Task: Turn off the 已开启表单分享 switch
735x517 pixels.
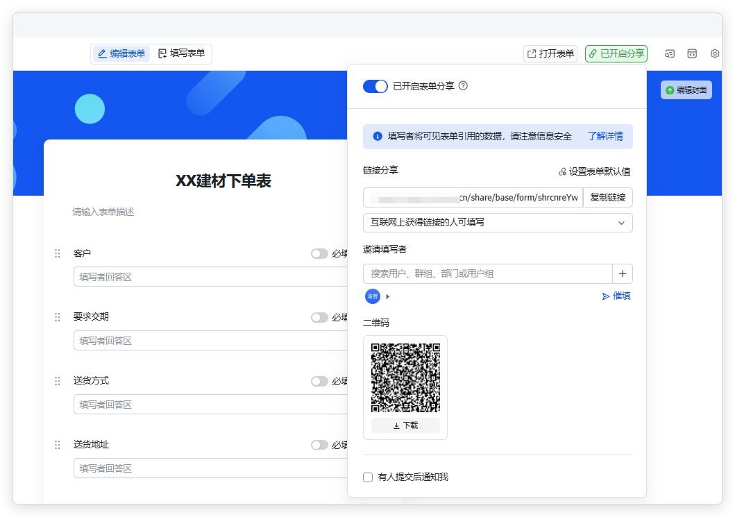Action: pyautogui.click(x=375, y=86)
